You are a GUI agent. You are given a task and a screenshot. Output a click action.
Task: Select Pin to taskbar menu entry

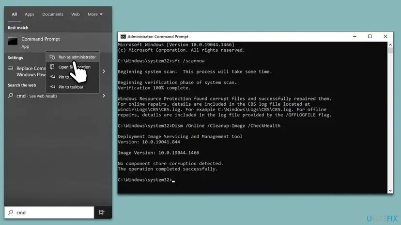[x=73, y=87]
